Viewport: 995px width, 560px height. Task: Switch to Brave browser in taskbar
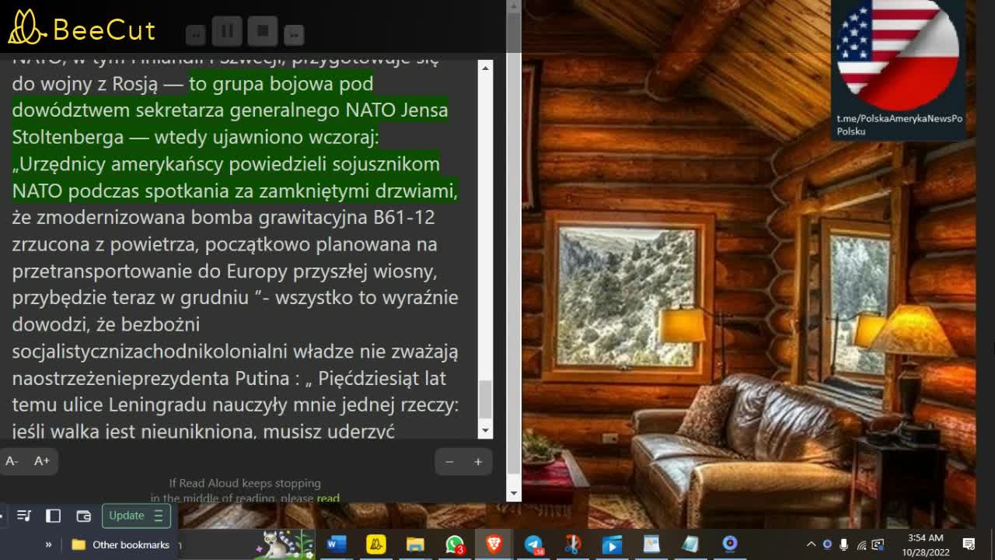click(494, 544)
